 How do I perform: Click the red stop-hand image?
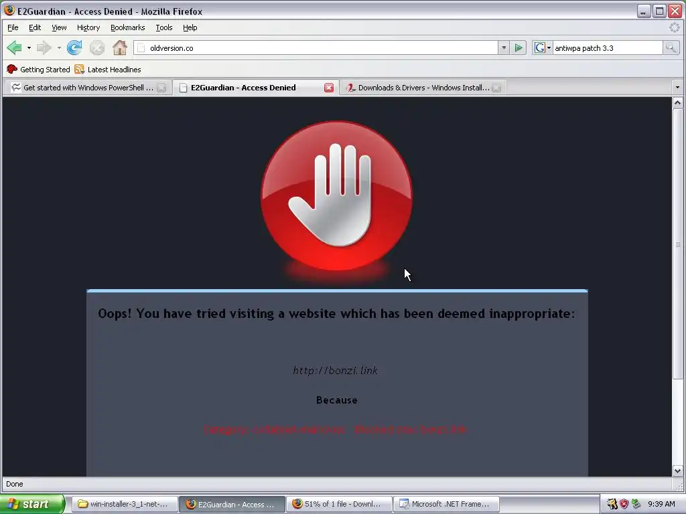click(x=336, y=195)
